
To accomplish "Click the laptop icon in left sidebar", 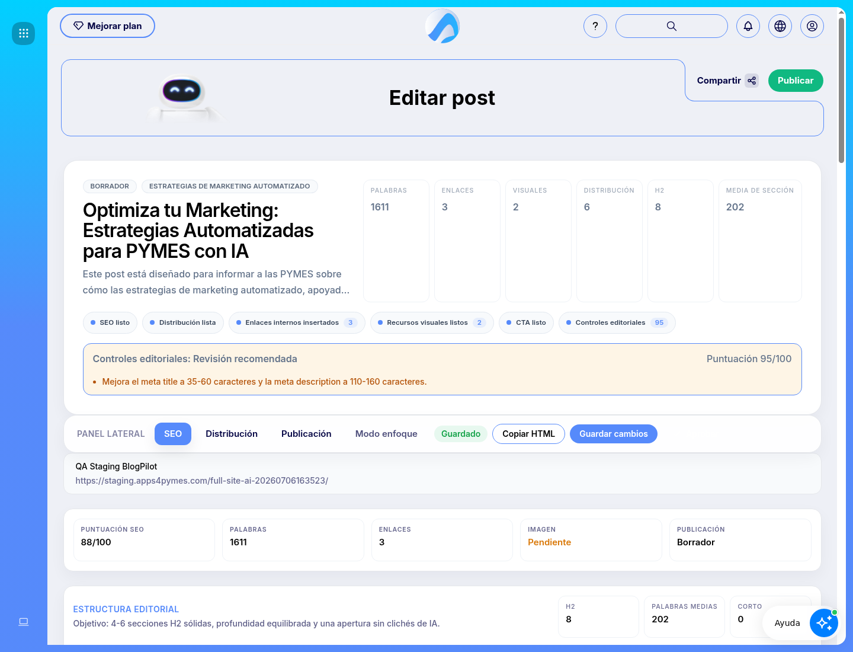I will [x=24, y=622].
